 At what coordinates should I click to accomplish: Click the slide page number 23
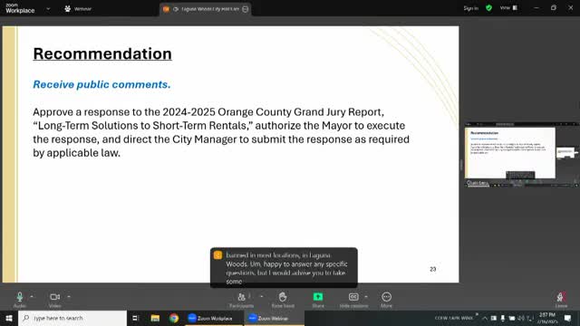pos(433,269)
